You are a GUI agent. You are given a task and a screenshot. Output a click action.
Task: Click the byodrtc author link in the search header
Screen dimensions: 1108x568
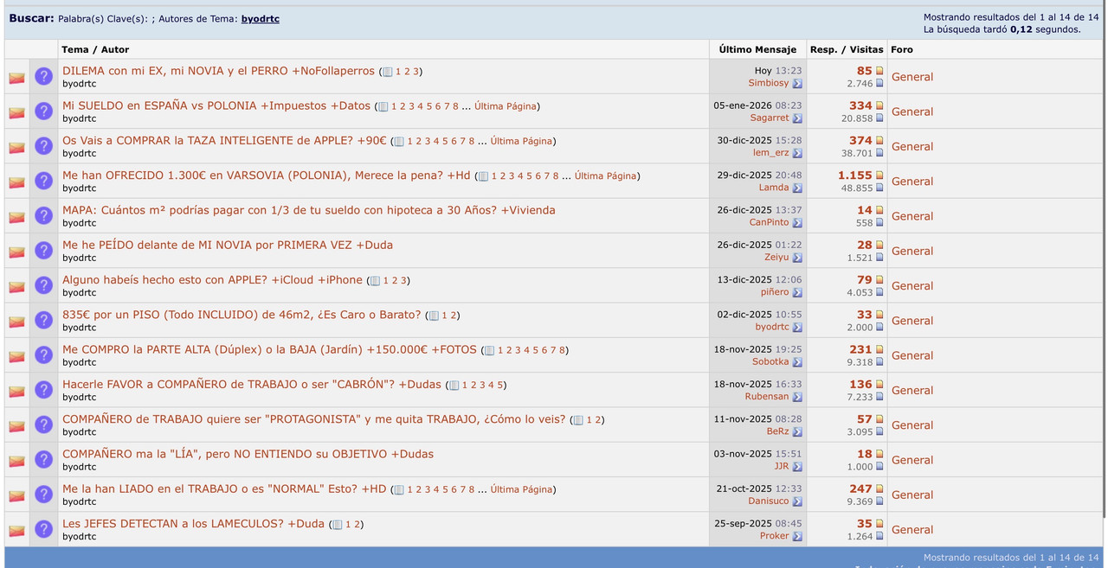click(260, 19)
